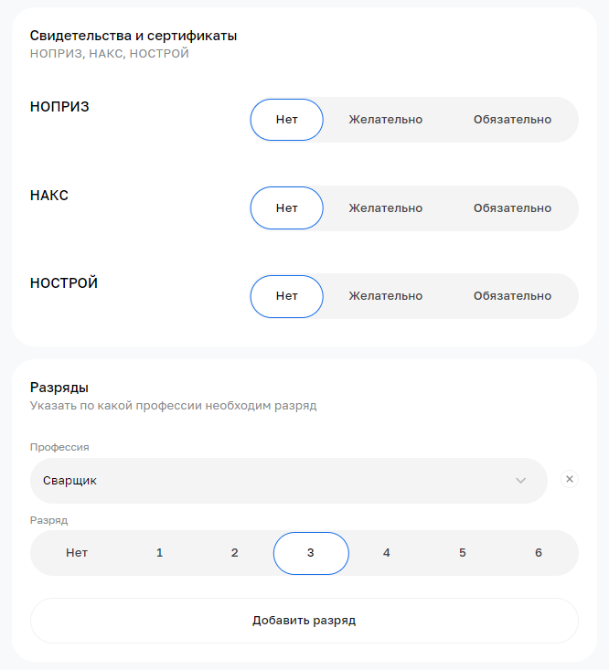
Task: Set НОПРИЗ to Обязательно
Action: [x=512, y=120]
